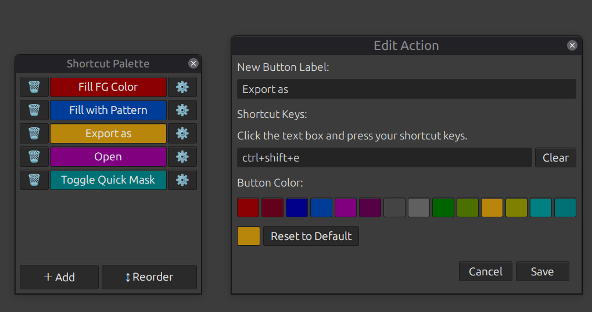Remove the Open action using trash icon
Image resolution: width=592 pixels, height=312 pixels.
click(x=34, y=157)
